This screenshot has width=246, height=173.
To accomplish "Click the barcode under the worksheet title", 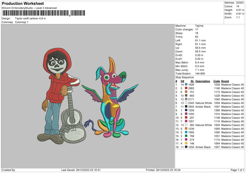I will point(43,13).
